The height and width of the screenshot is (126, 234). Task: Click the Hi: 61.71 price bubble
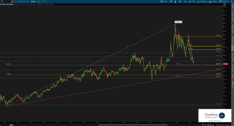pos(178,22)
